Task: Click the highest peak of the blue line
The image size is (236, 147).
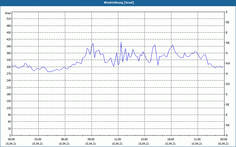Action: click(x=121, y=42)
